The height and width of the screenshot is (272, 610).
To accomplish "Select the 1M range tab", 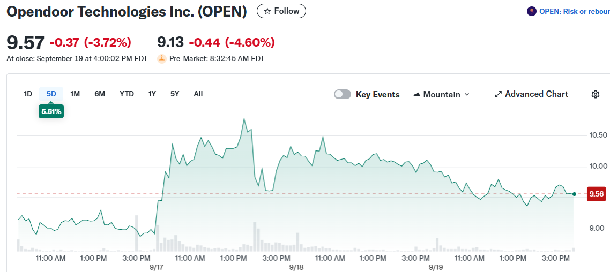I will coord(75,94).
